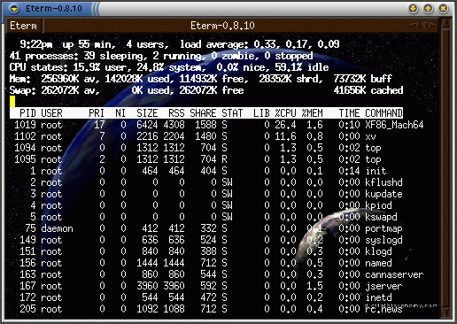The height and width of the screenshot is (324, 457).
Task: Select the USER column header
Action: pyautogui.click(x=51, y=113)
